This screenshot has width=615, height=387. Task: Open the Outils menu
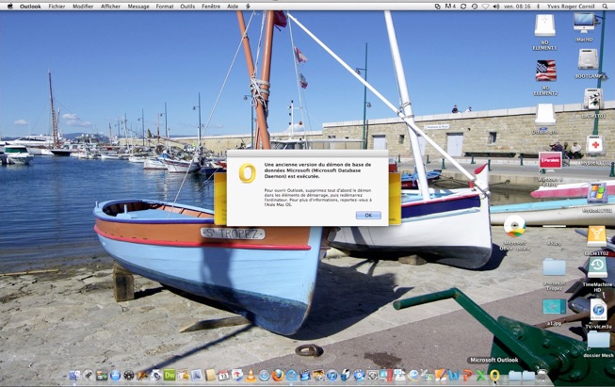click(187, 7)
